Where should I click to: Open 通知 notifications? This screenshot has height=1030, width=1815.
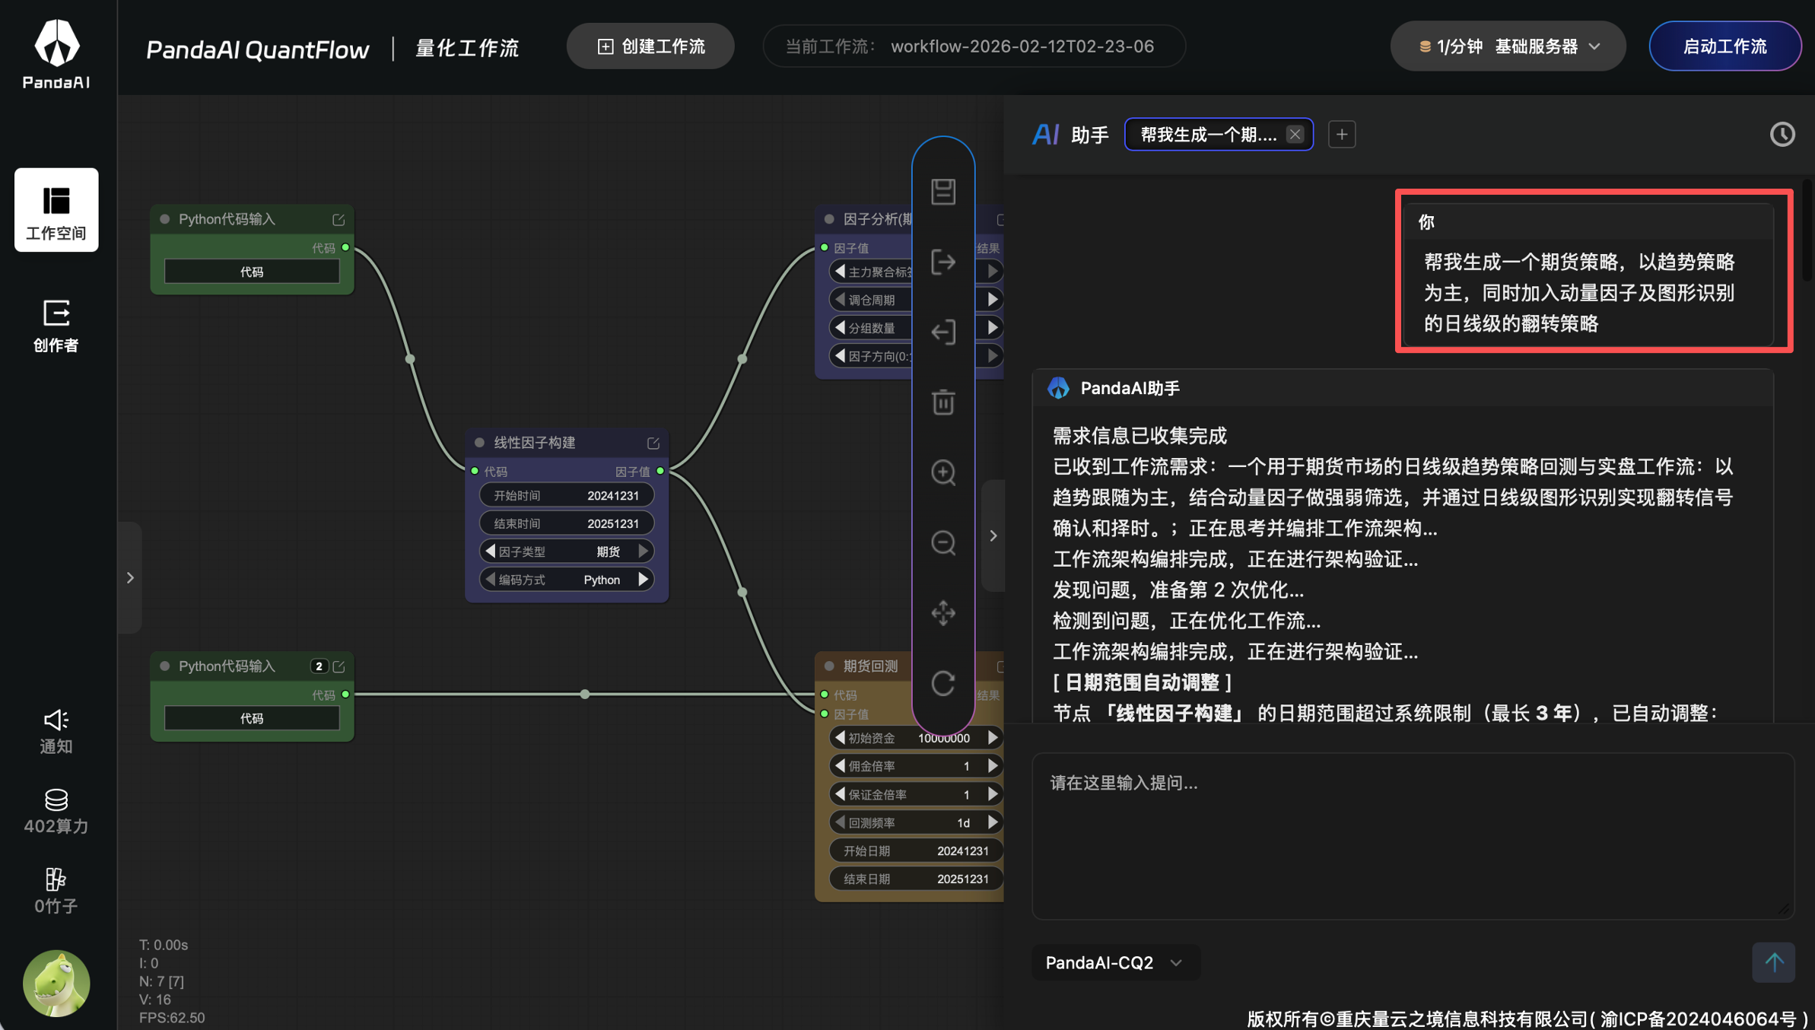pos(56,732)
